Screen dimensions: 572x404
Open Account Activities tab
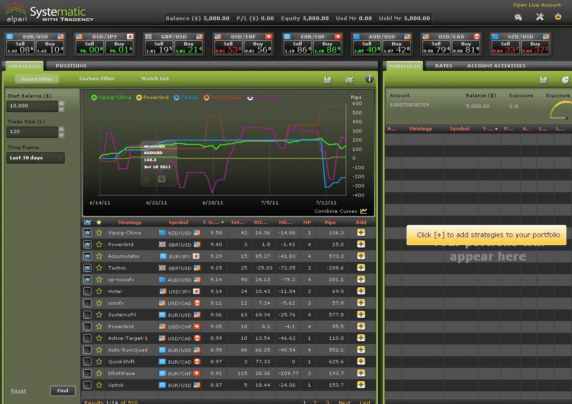pyautogui.click(x=496, y=66)
